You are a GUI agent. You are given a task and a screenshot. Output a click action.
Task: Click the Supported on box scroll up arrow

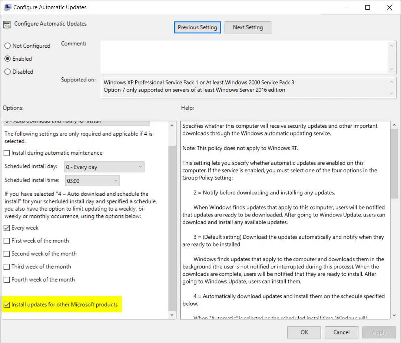(x=391, y=82)
